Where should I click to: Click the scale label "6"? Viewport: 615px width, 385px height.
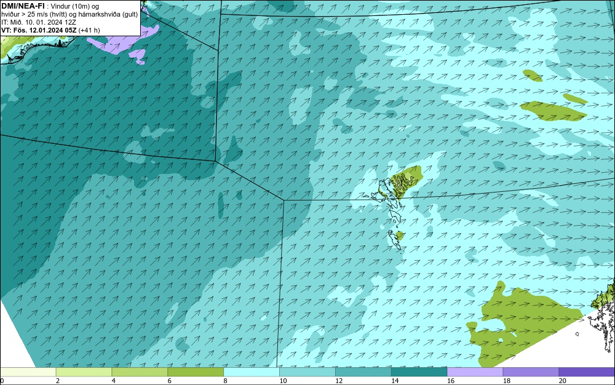(x=170, y=381)
